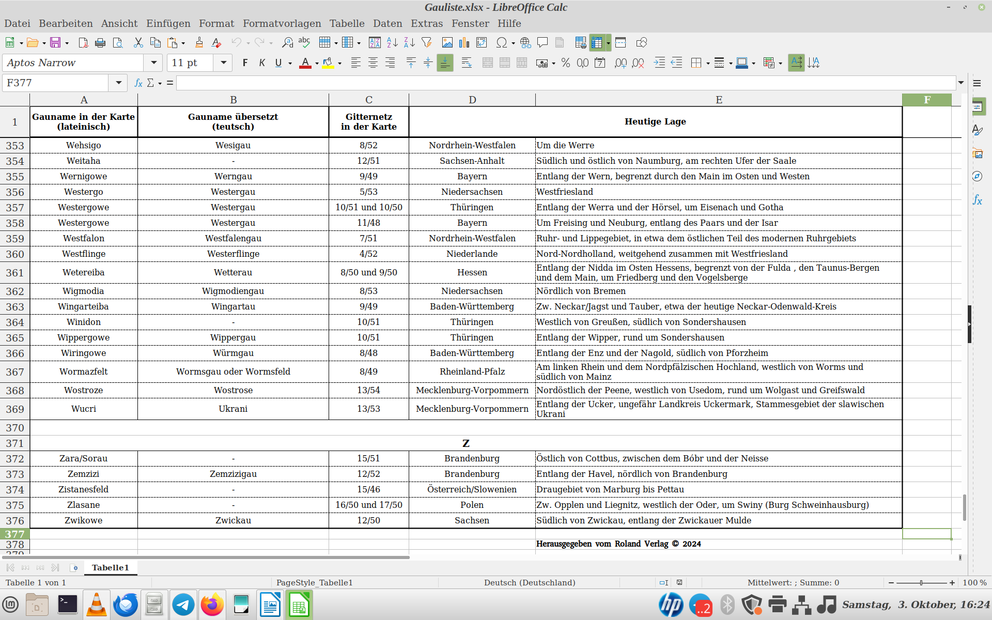Viewport: 992px width, 620px height.
Task: Open the Function Wizard fx icon
Action: click(138, 83)
